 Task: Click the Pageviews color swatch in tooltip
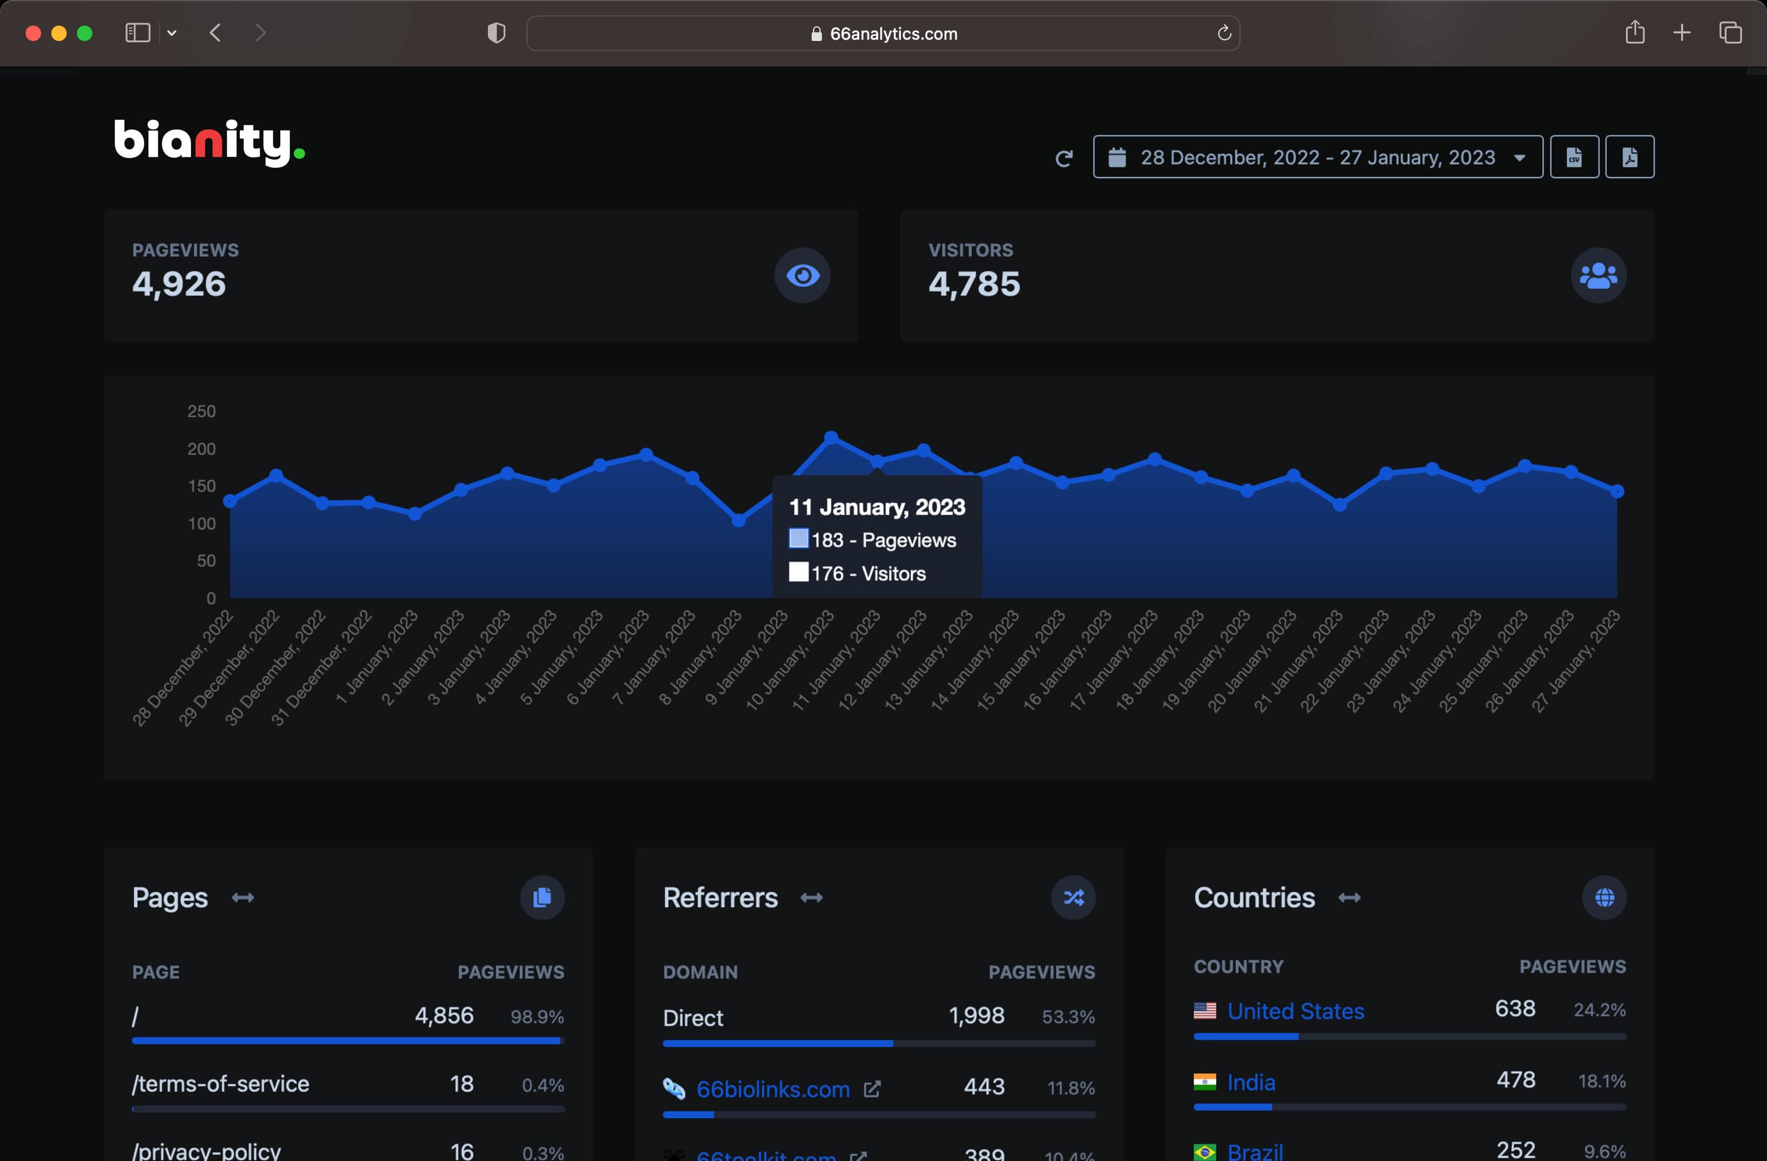tap(798, 539)
